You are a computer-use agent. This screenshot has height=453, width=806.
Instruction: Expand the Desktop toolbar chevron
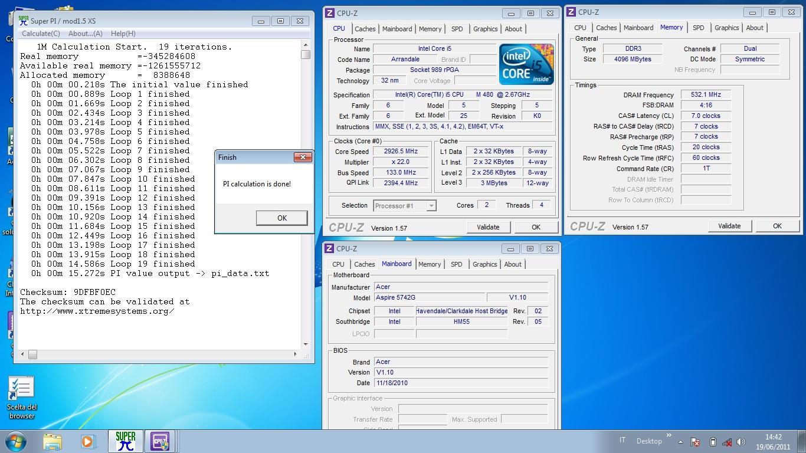pyautogui.click(x=669, y=436)
